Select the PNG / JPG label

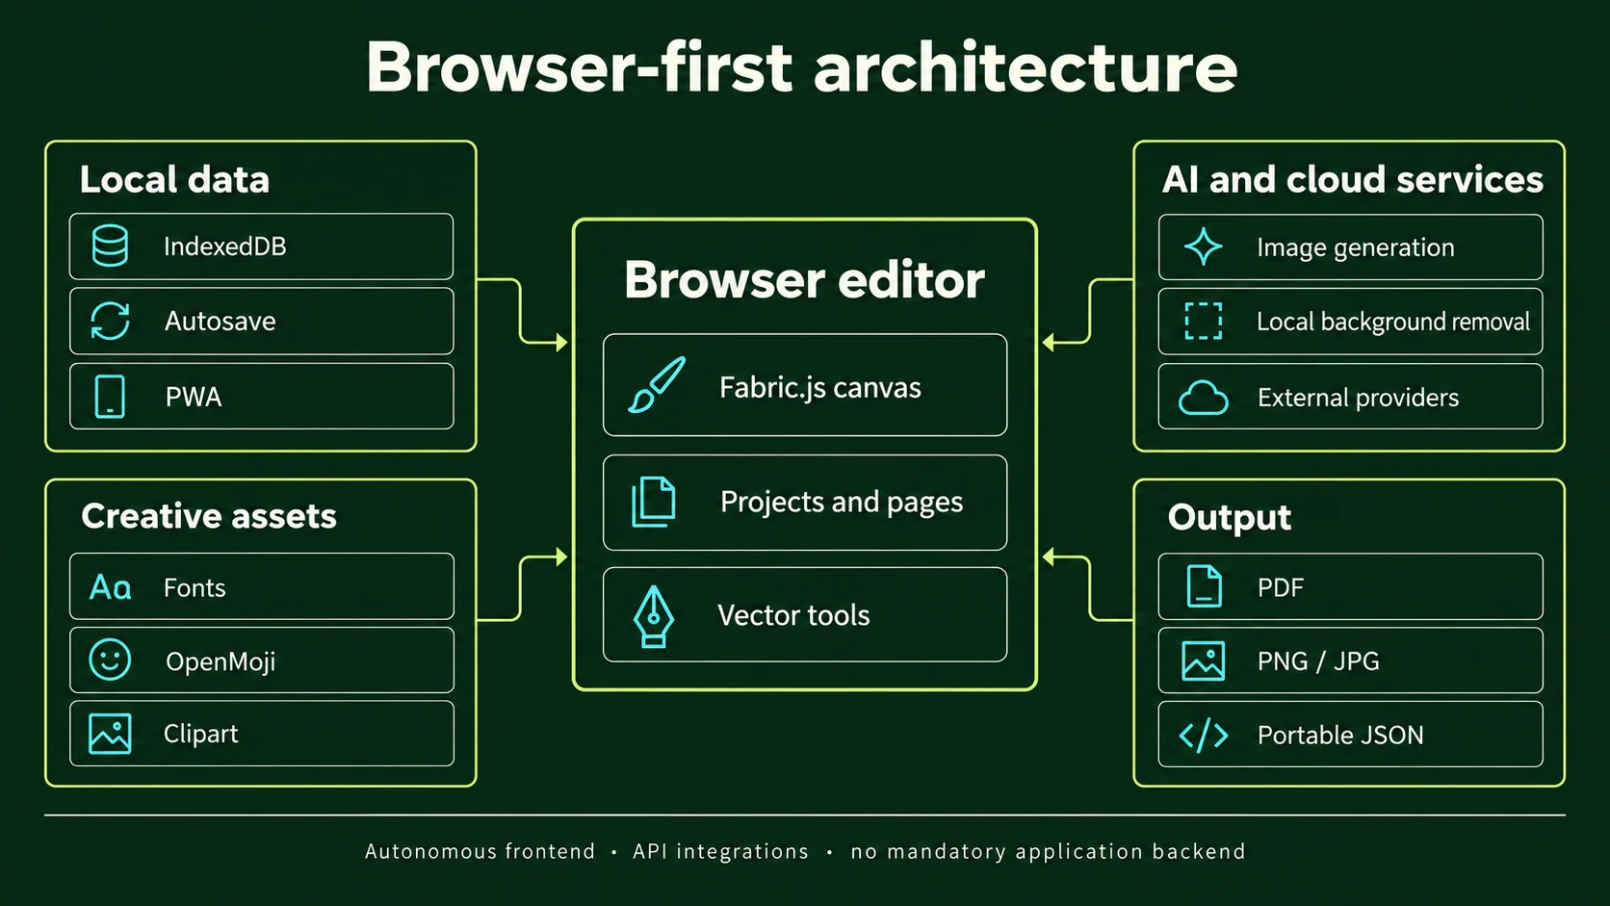(1318, 661)
